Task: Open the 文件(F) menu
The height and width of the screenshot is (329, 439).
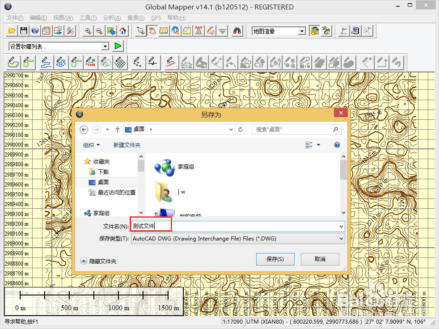Action: tap(15, 17)
